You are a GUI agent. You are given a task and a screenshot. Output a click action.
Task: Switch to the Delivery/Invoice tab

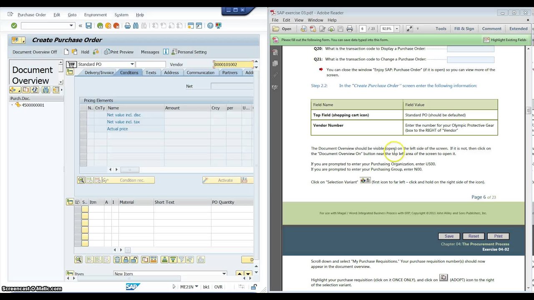pyautogui.click(x=99, y=72)
